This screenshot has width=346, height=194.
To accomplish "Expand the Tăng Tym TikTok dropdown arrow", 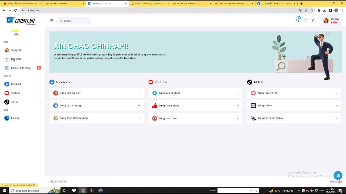I will 337,93.
